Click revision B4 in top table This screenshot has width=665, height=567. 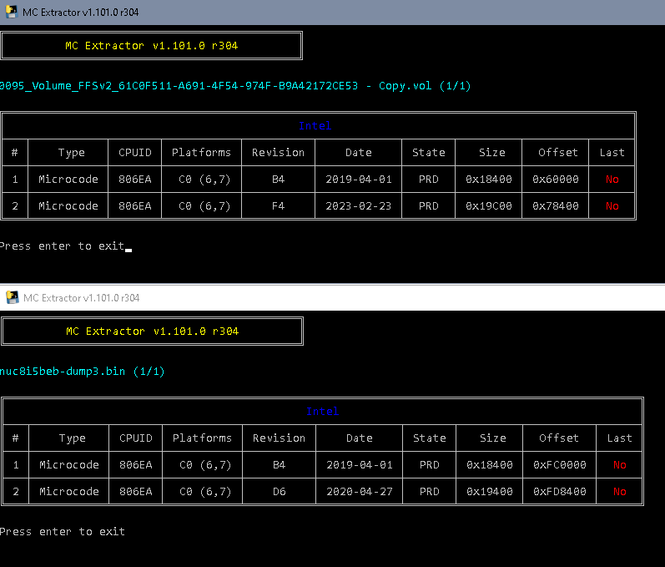pos(278,179)
